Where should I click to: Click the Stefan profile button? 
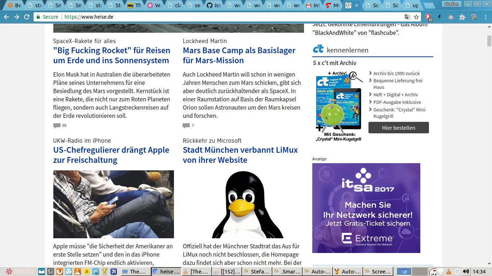point(451,4)
